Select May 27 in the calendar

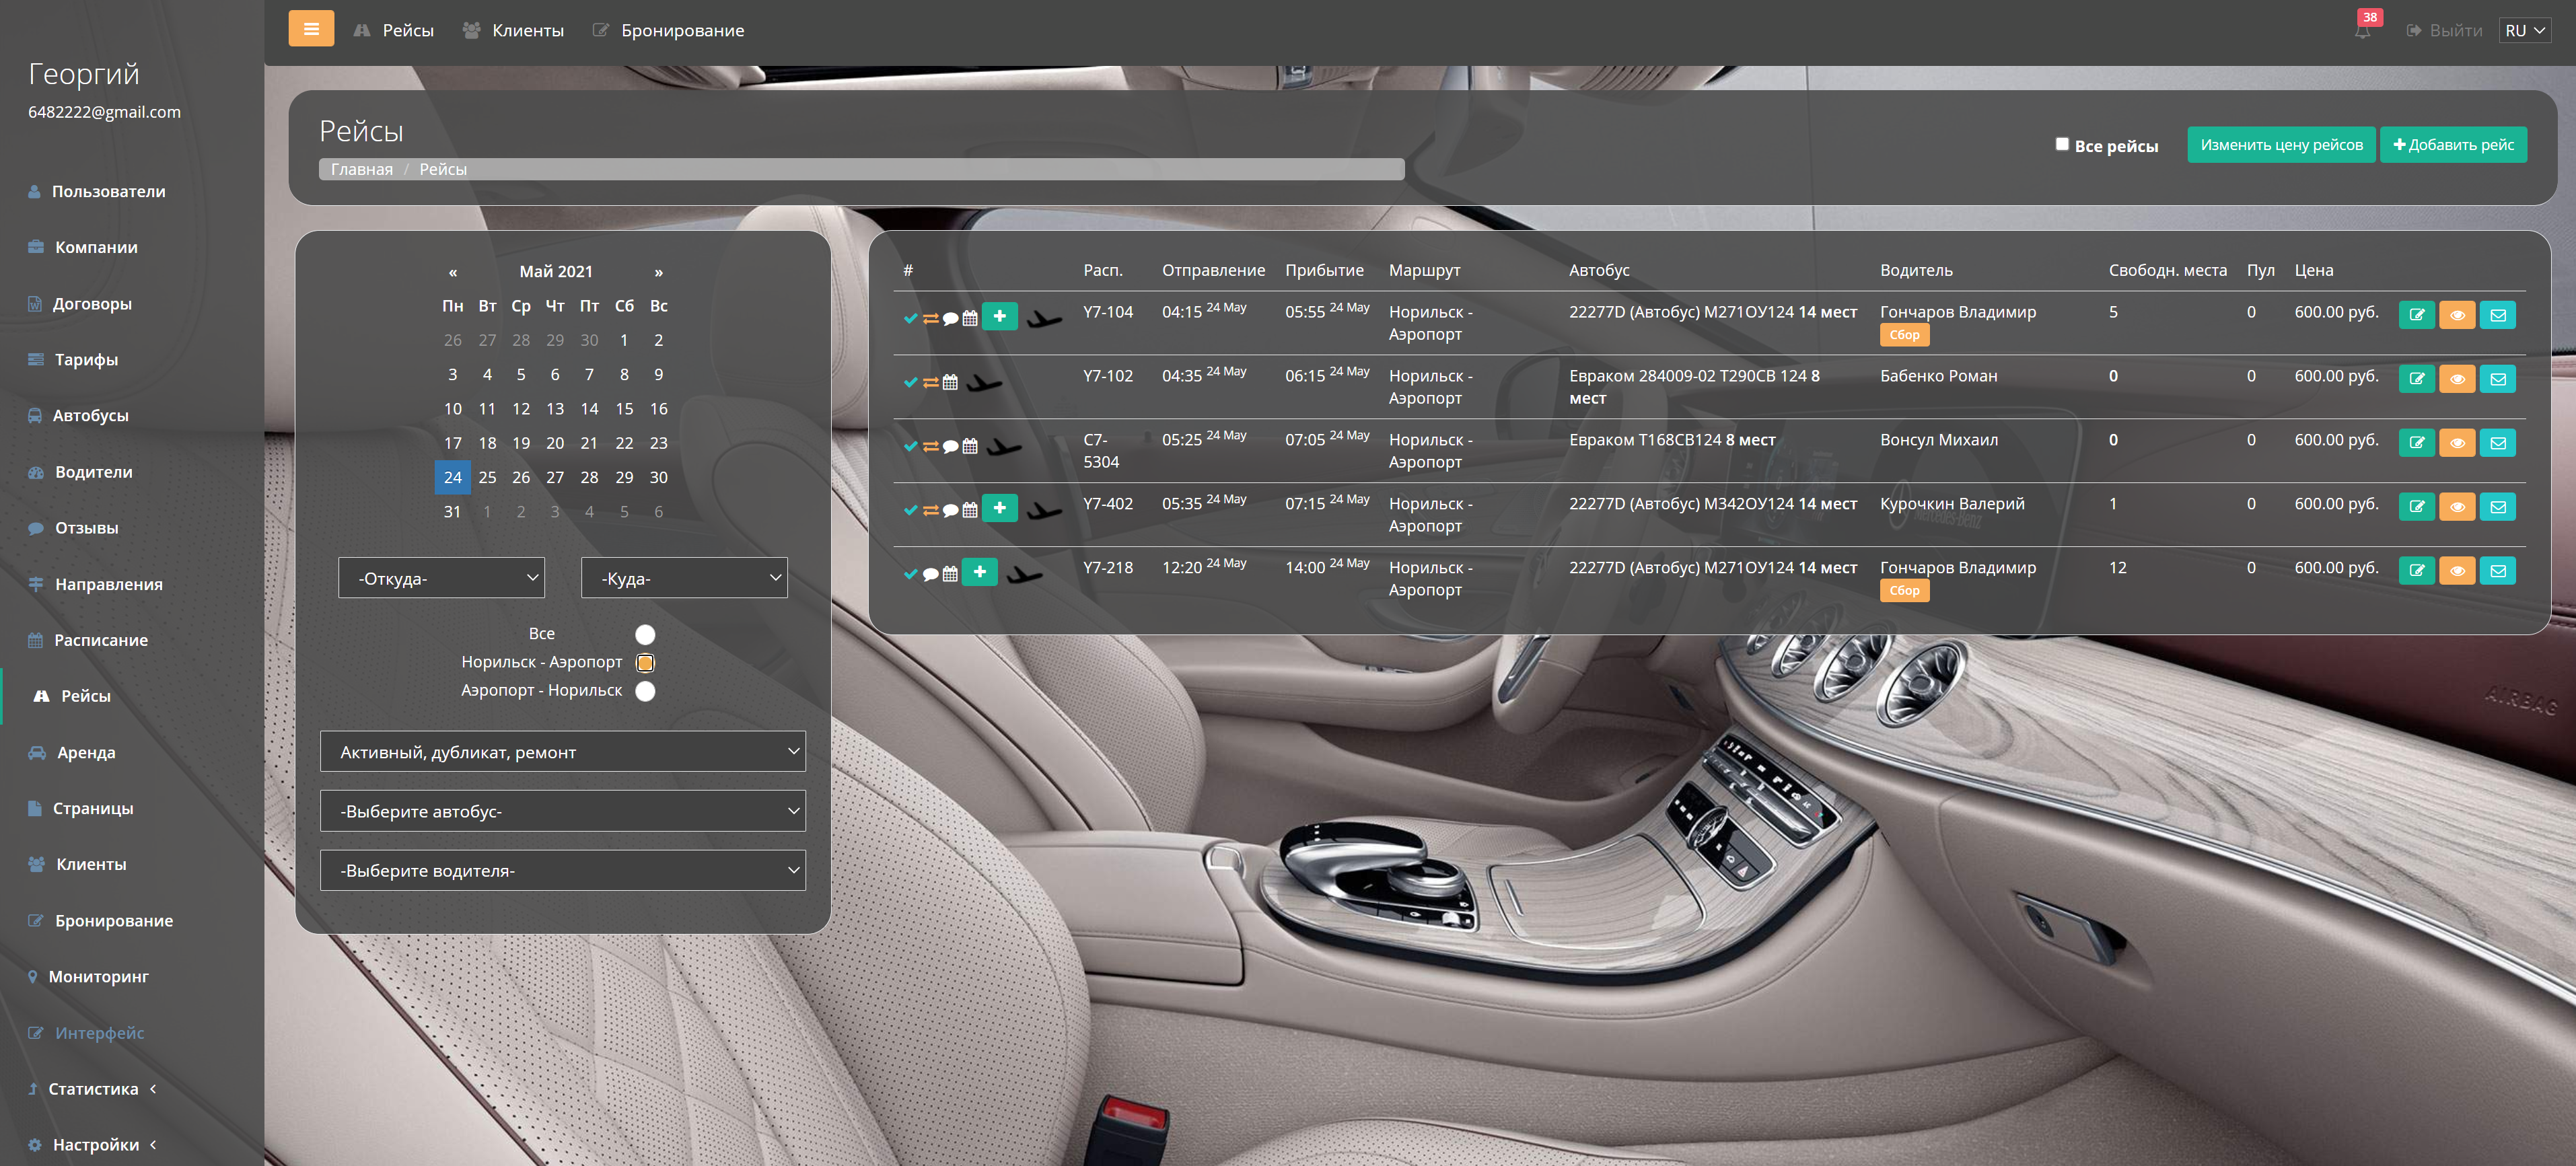point(555,477)
